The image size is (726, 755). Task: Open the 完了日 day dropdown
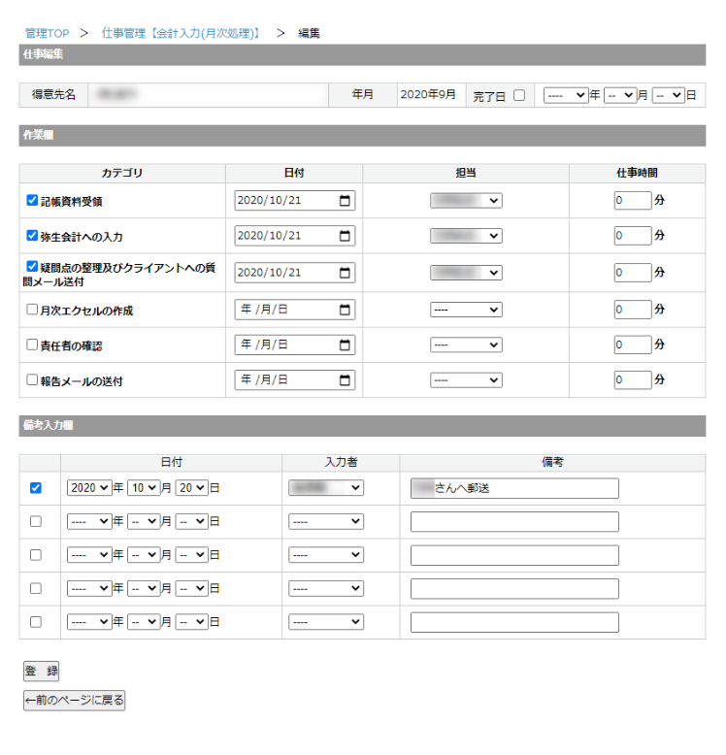pos(668,95)
